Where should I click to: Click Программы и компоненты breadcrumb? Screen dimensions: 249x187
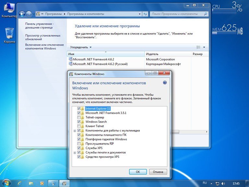[x=86, y=14]
